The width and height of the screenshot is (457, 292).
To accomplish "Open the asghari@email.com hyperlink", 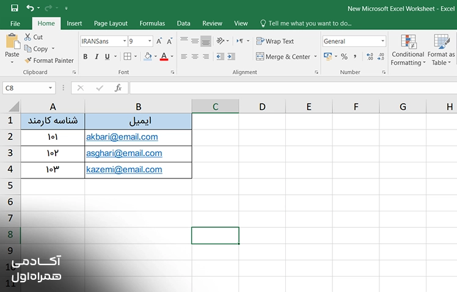I will point(124,153).
